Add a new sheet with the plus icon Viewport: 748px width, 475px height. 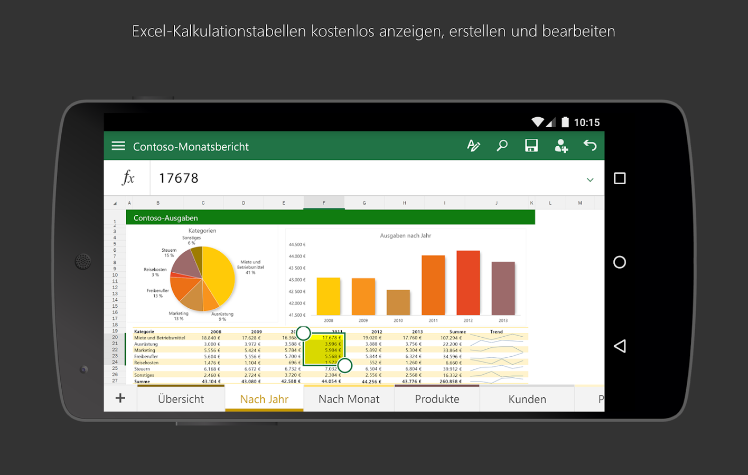coord(120,398)
